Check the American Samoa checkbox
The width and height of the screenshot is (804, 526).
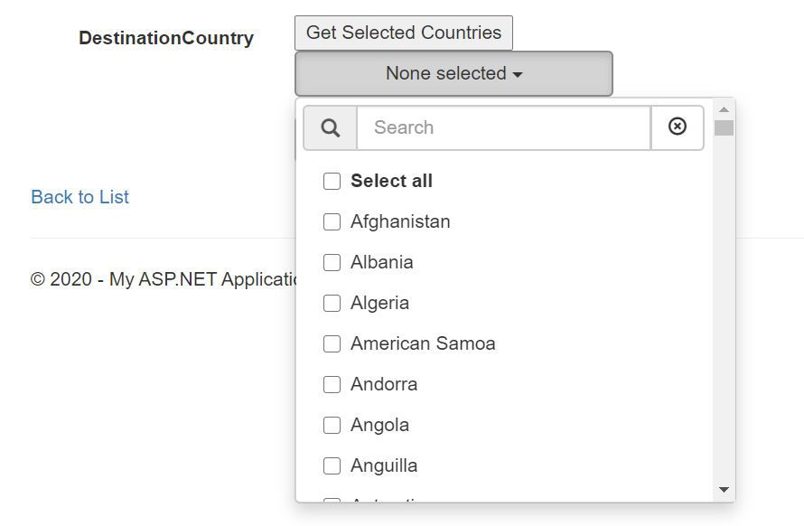(x=332, y=343)
